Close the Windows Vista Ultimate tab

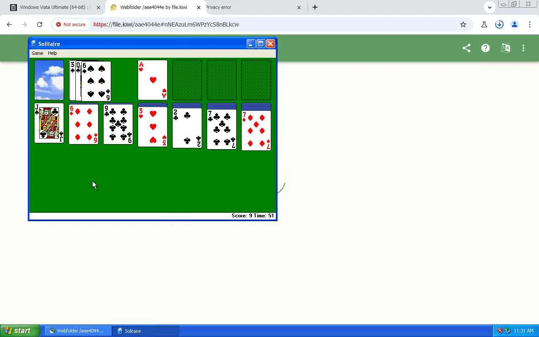point(99,7)
